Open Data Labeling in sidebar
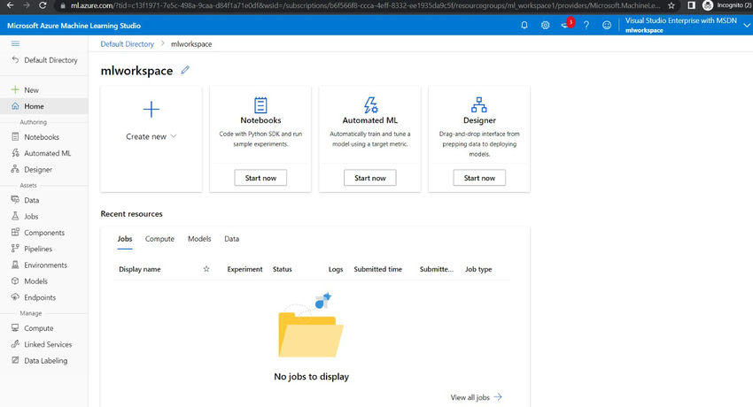This screenshot has height=407, width=753. (x=43, y=360)
